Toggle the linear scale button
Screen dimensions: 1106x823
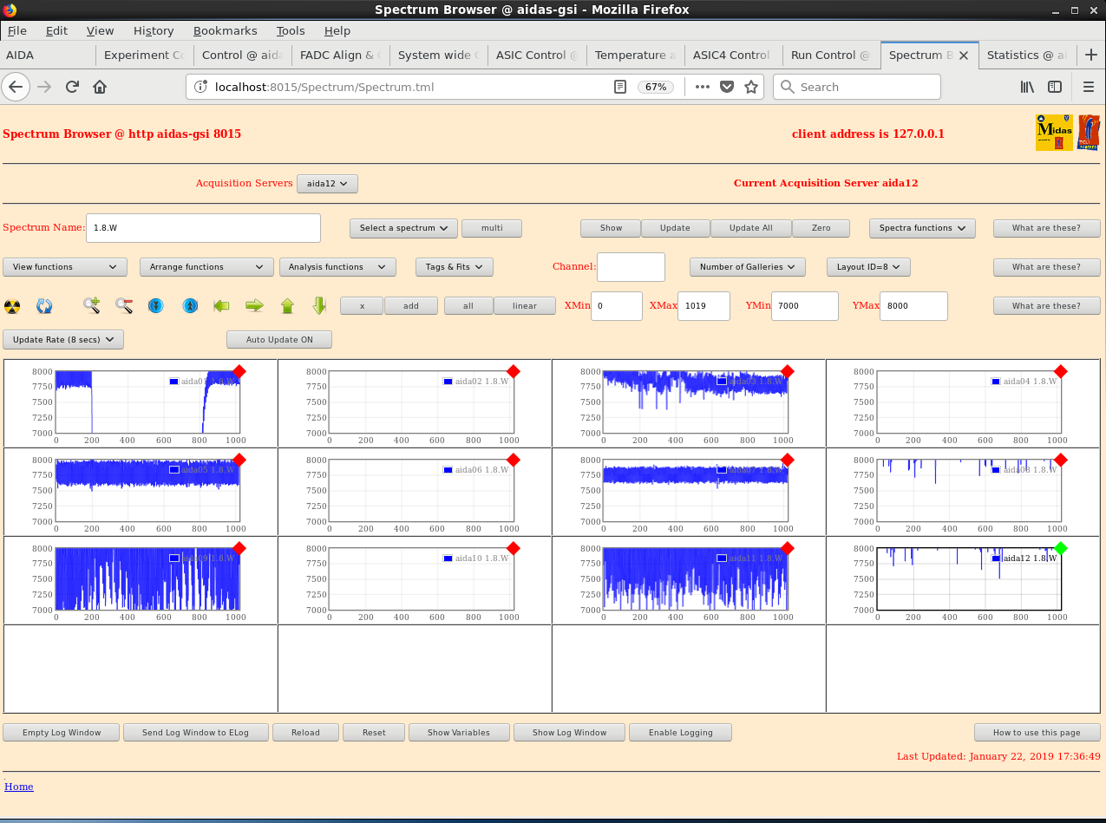[x=524, y=306]
